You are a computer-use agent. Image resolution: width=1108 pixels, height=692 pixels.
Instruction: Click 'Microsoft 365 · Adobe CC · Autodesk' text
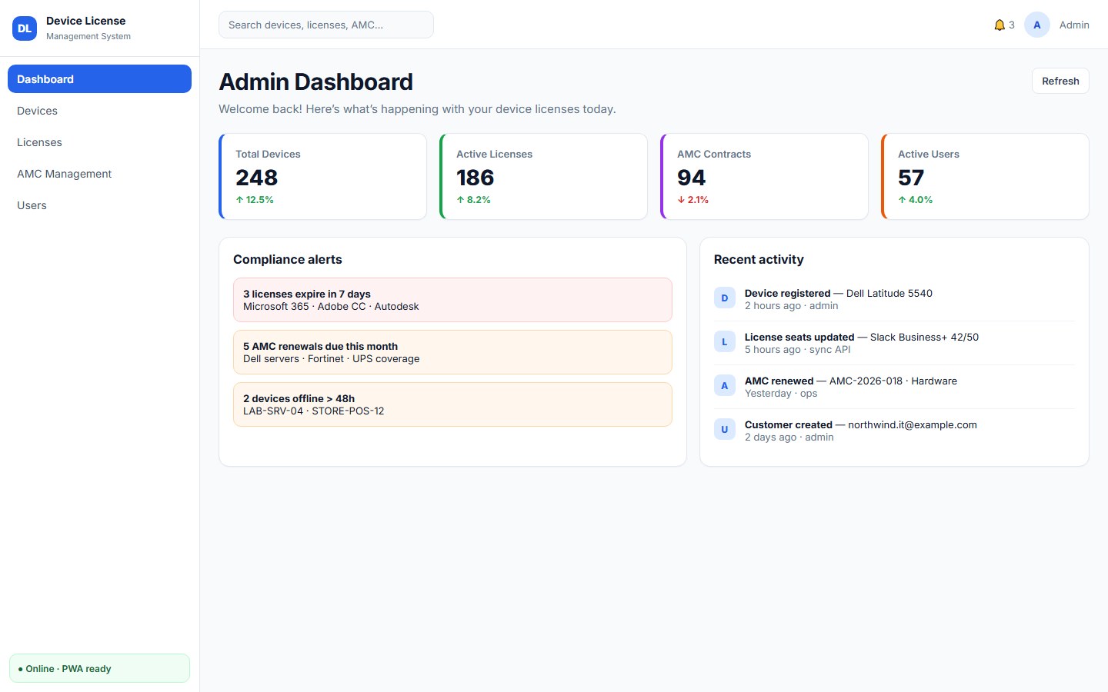pos(331,306)
